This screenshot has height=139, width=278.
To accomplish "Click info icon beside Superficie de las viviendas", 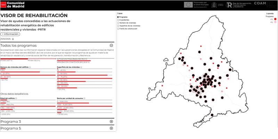I will point(81,67).
